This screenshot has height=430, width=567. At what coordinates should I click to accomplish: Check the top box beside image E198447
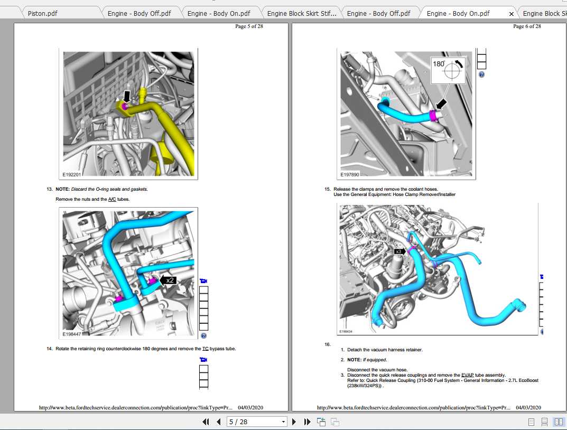click(203, 290)
